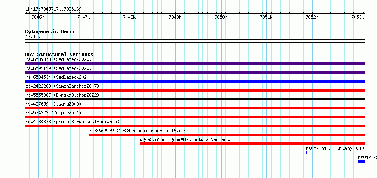377x178 pixels.
Task: Click the 7046k ruler tick label
Action: pyautogui.click(x=38, y=17)
